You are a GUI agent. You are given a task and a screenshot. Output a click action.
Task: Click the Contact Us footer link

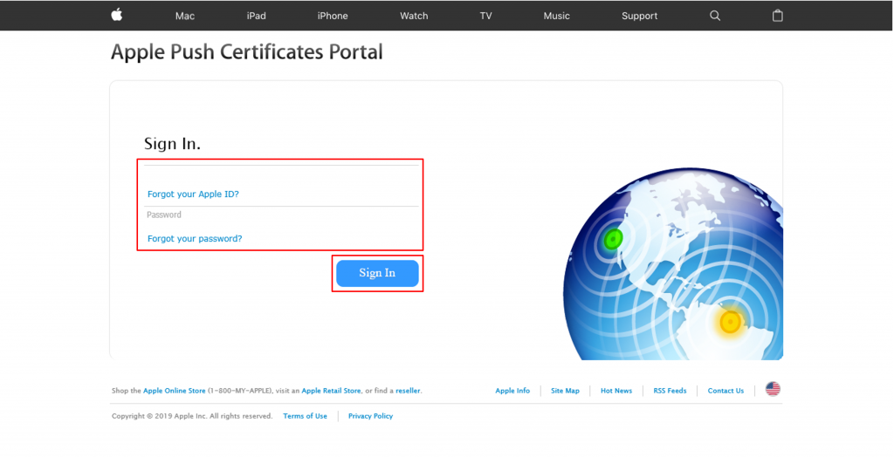tap(726, 391)
